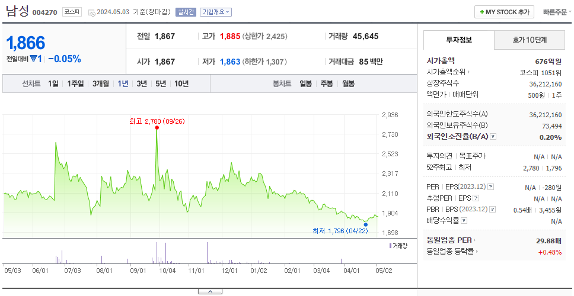Click the 코스피 market badge
This screenshot has height=296, width=574.
coord(72,12)
